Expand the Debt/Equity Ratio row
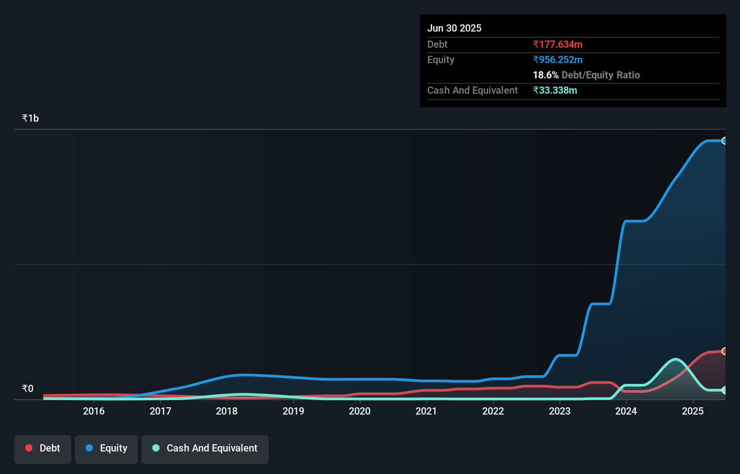740x474 pixels. click(586, 75)
